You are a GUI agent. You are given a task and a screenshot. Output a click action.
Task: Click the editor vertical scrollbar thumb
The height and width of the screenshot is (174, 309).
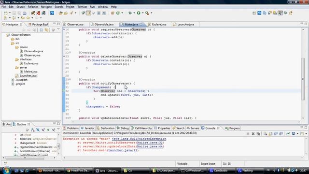tap(303, 79)
